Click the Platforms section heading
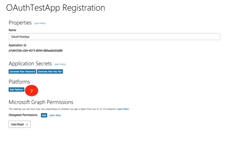The height and width of the screenshot is (143, 230). tap(19, 82)
